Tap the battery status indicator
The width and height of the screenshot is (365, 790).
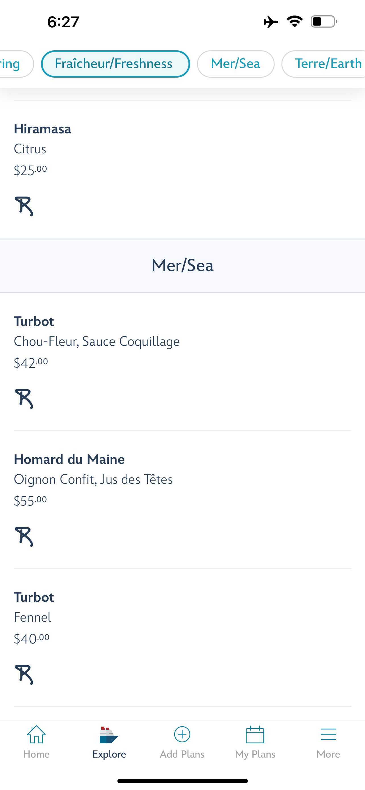click(323, 22)
